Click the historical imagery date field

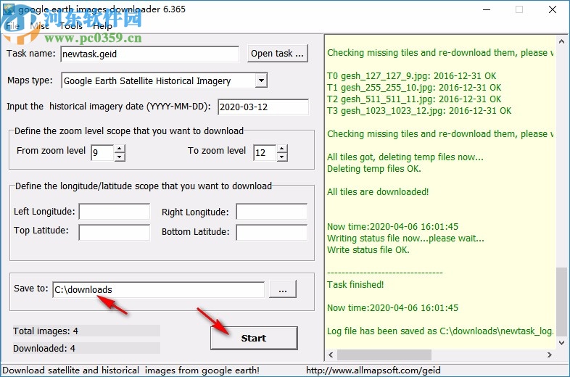point(263,107)
